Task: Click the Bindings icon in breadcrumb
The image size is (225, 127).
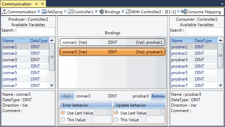Action: [102, 12]
